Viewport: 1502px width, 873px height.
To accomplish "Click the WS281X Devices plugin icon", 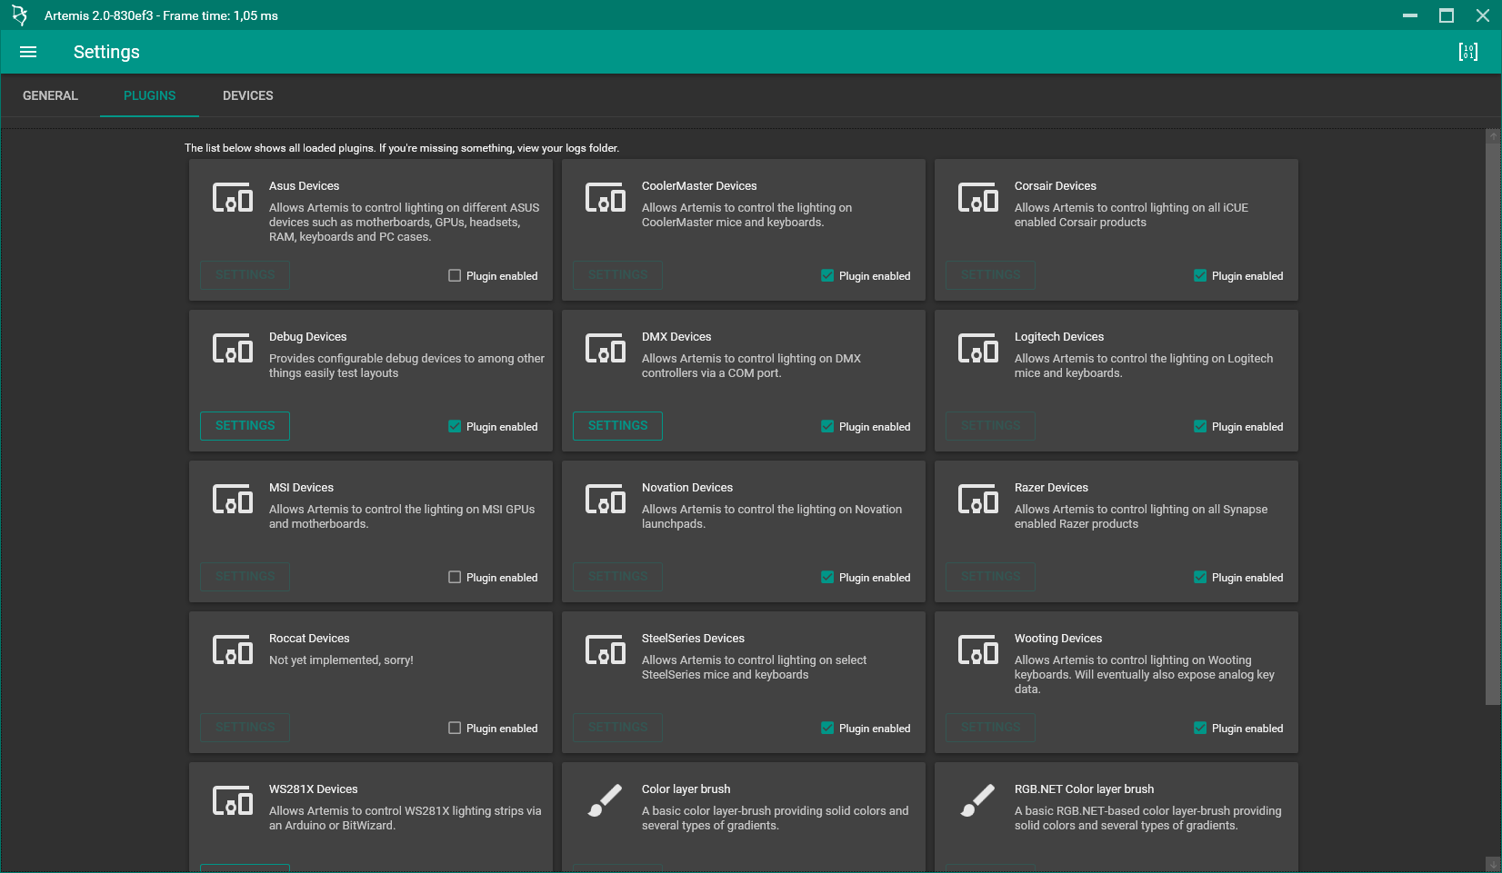I will (x=233, y=800).
